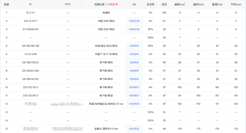This screenshot has height=133, width=246.
Task: Open AS56048 link for 211.136.89.213
Action: click(134, 29)
